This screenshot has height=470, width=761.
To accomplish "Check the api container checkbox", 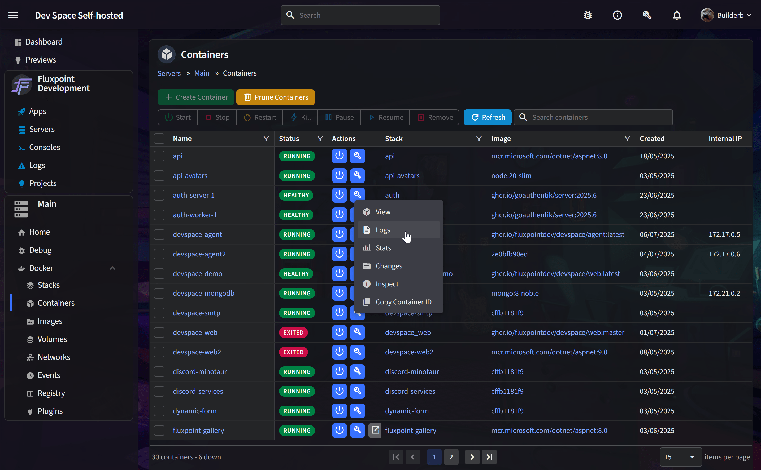I will coord(159,156).
